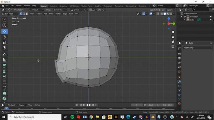
Task: Open the Modifier wrench properties tab
Action: tap(179, 81)
